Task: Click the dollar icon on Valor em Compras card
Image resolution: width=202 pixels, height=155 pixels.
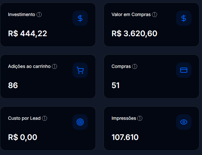Action: [184, 18]
